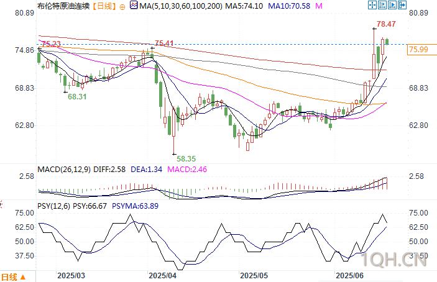Click the chart play-forward icon

click(x=392, y=5)
